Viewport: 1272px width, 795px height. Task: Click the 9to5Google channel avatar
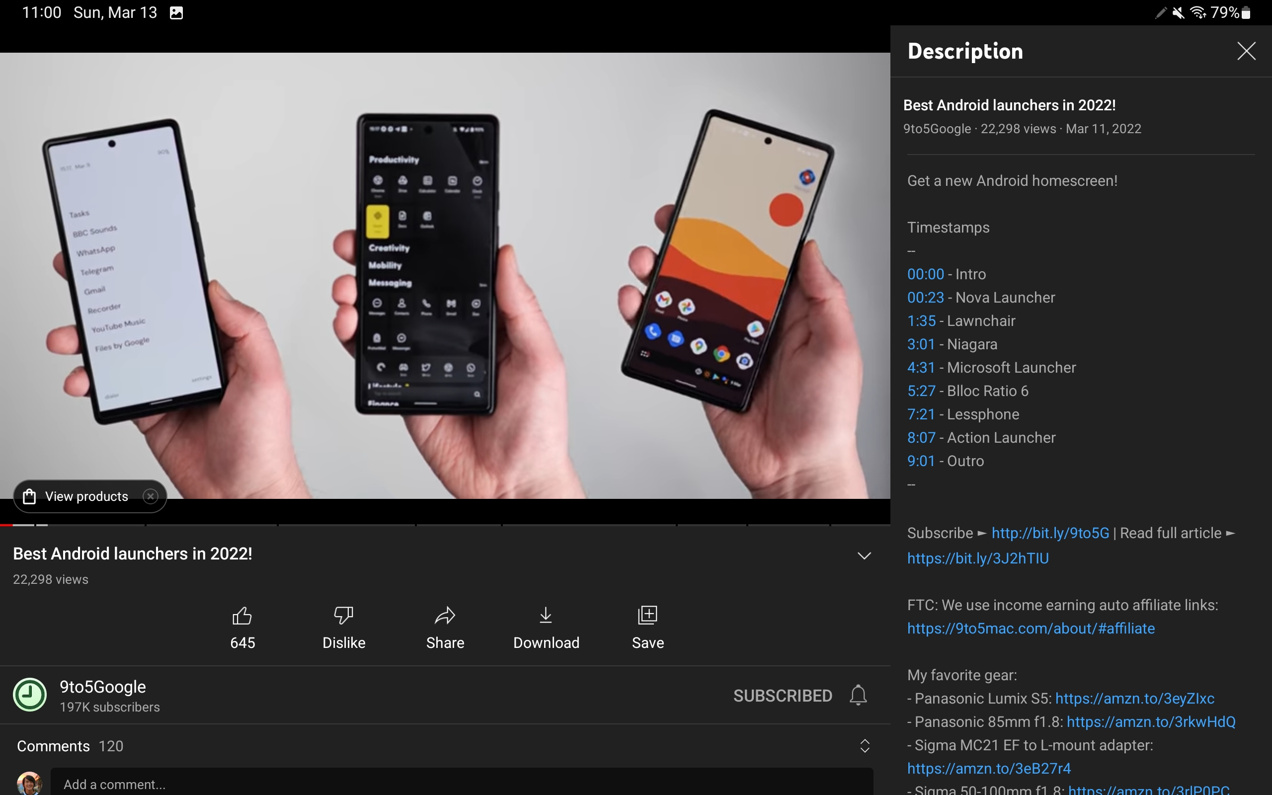click(30, 695)
